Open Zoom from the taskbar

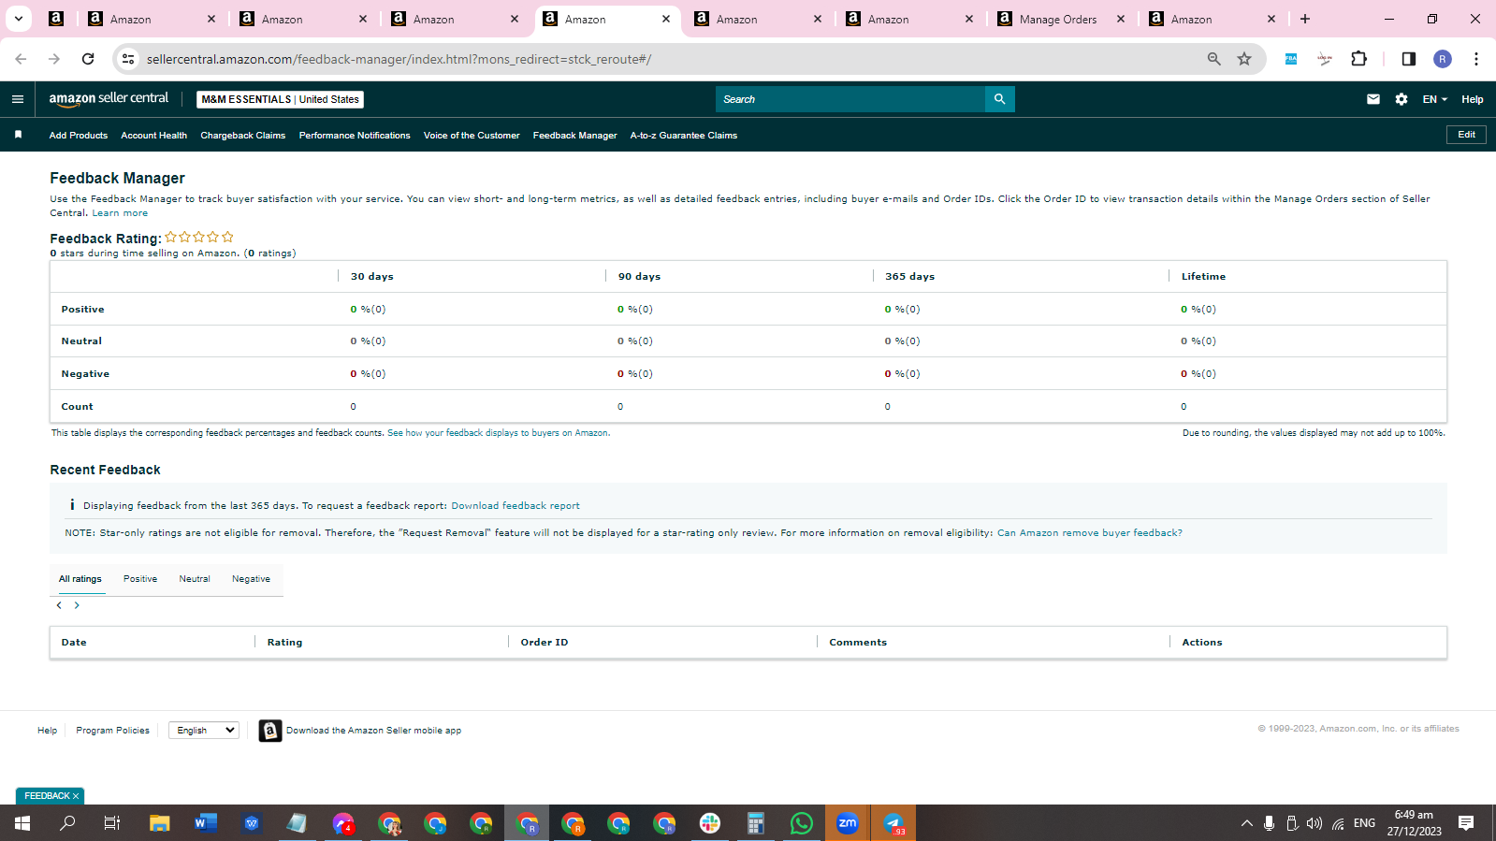848,823
